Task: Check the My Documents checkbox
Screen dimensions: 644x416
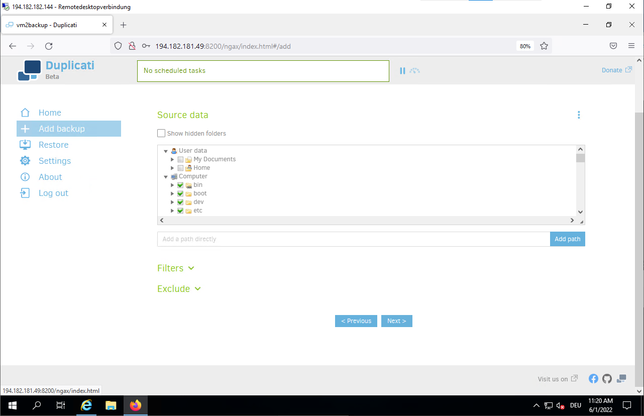Action: (180, 159)
